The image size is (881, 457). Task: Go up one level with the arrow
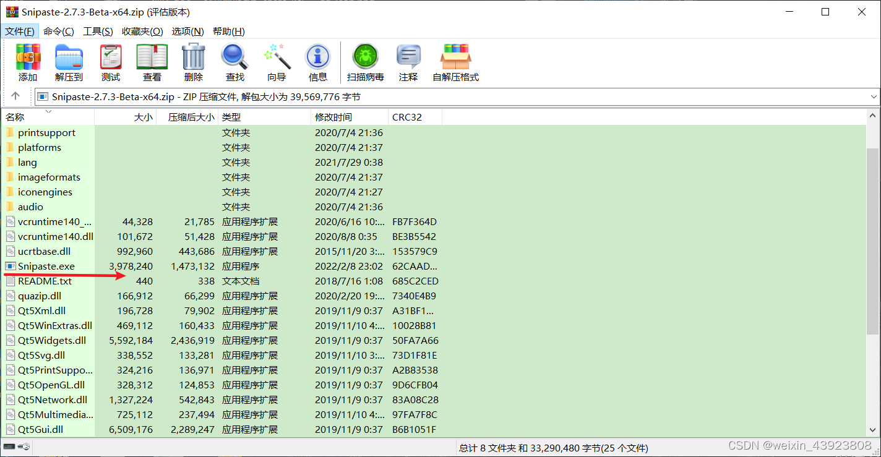point(15,96)
